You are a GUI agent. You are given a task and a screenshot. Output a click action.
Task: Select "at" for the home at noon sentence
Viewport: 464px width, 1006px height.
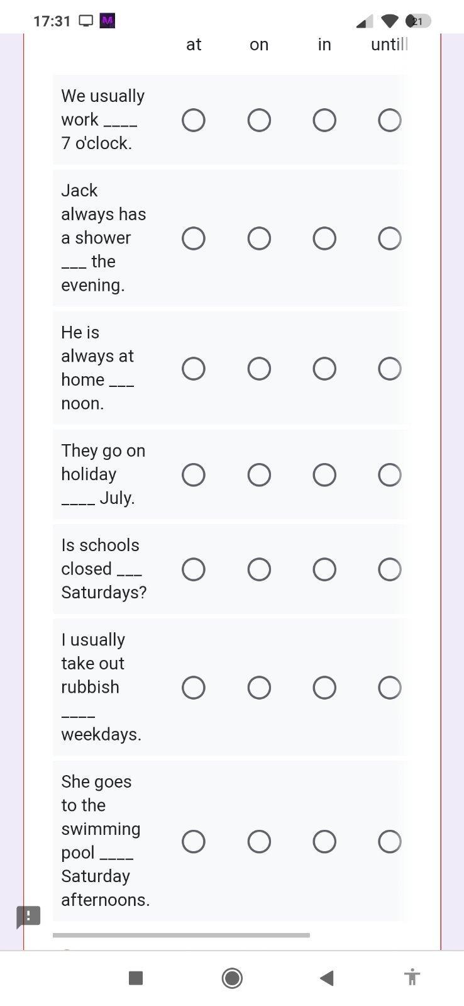(194, 369)
